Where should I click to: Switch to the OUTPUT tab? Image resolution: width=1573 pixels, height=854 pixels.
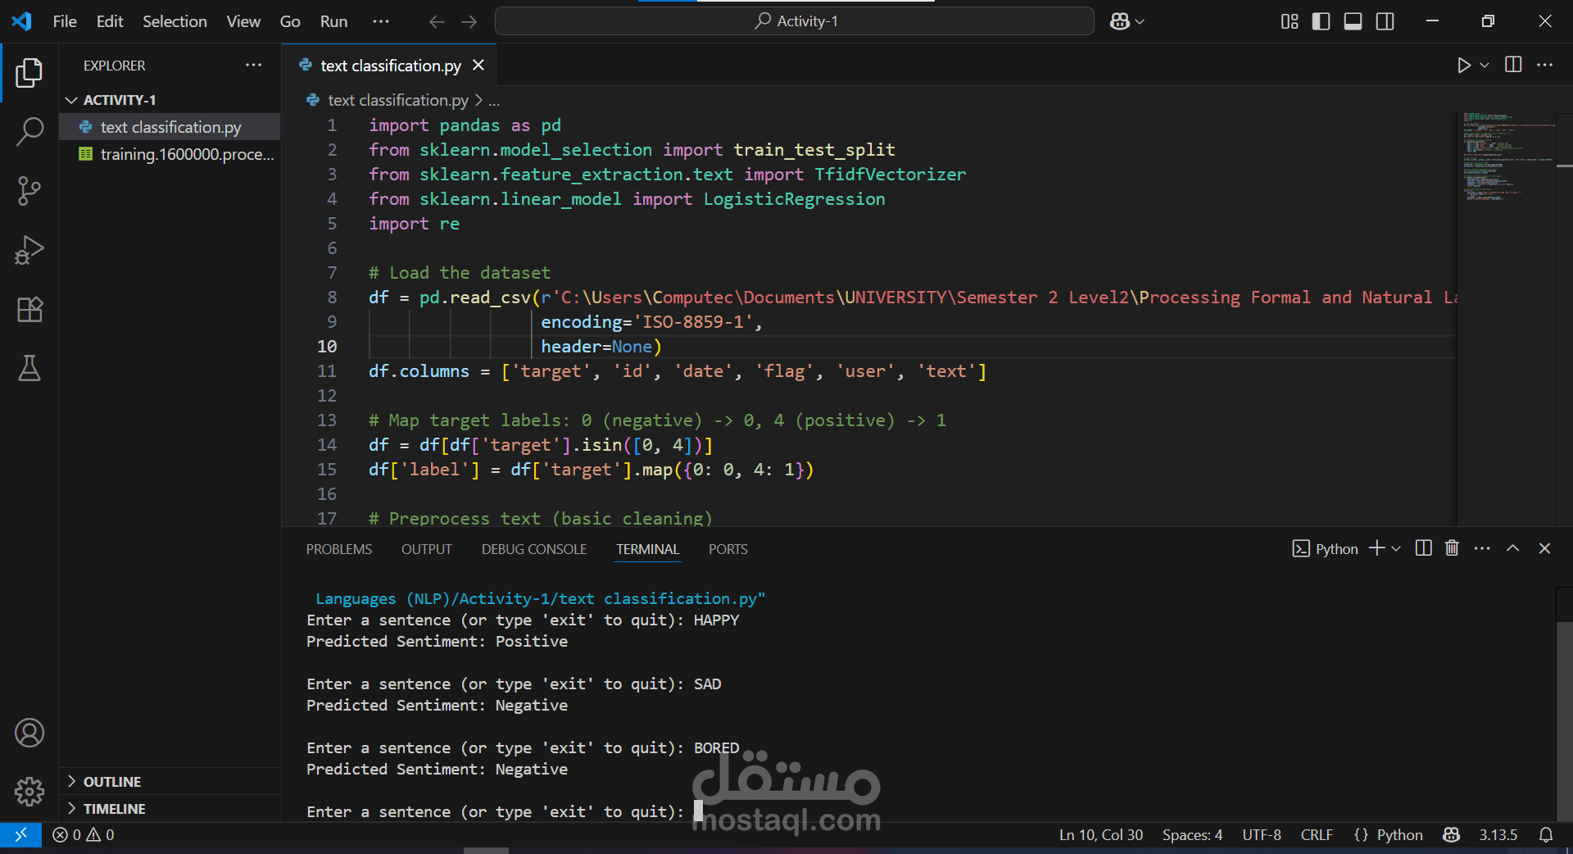pyautogui.click(x=427, y=549)
